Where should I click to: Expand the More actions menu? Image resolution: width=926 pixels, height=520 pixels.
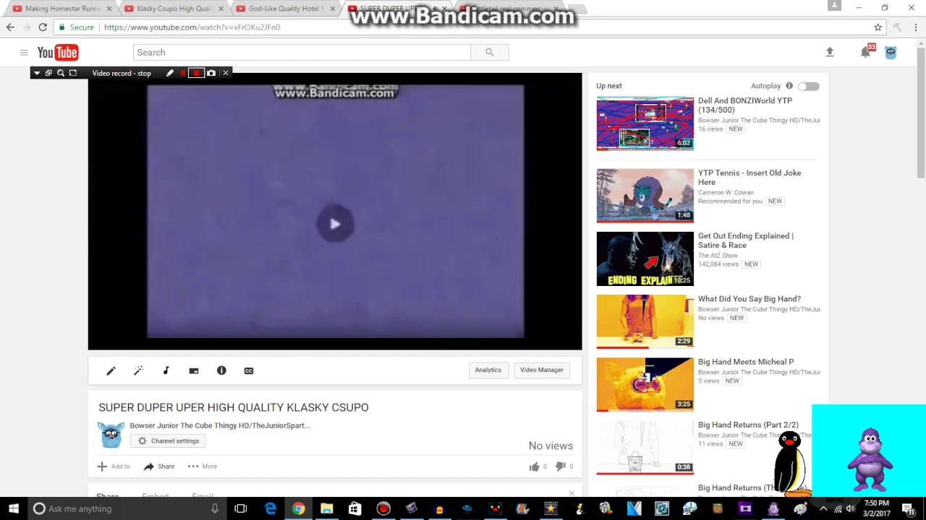(203, 467)
